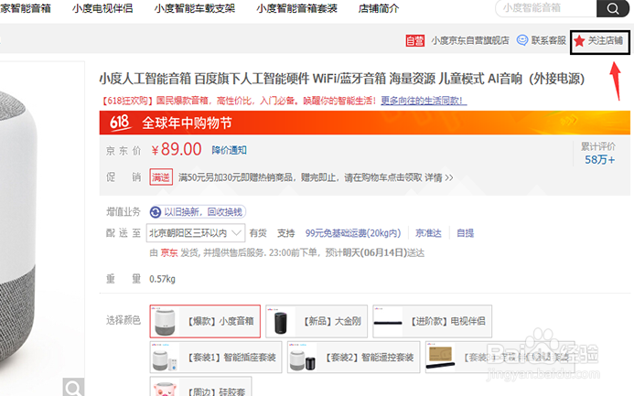Viewport: 634px width, 396px height.
Task: Click 以旧换新，回收换钱 service button
Action: [x=198, y=212]
